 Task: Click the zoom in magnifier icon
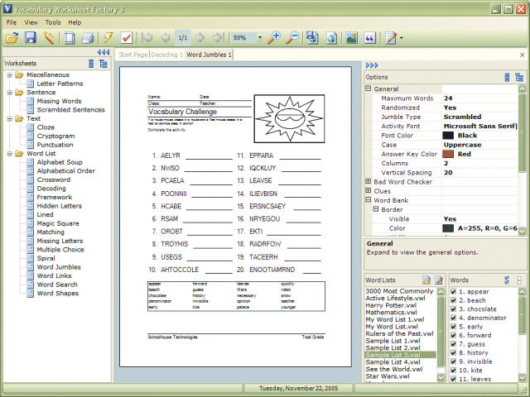click(274, 38)
